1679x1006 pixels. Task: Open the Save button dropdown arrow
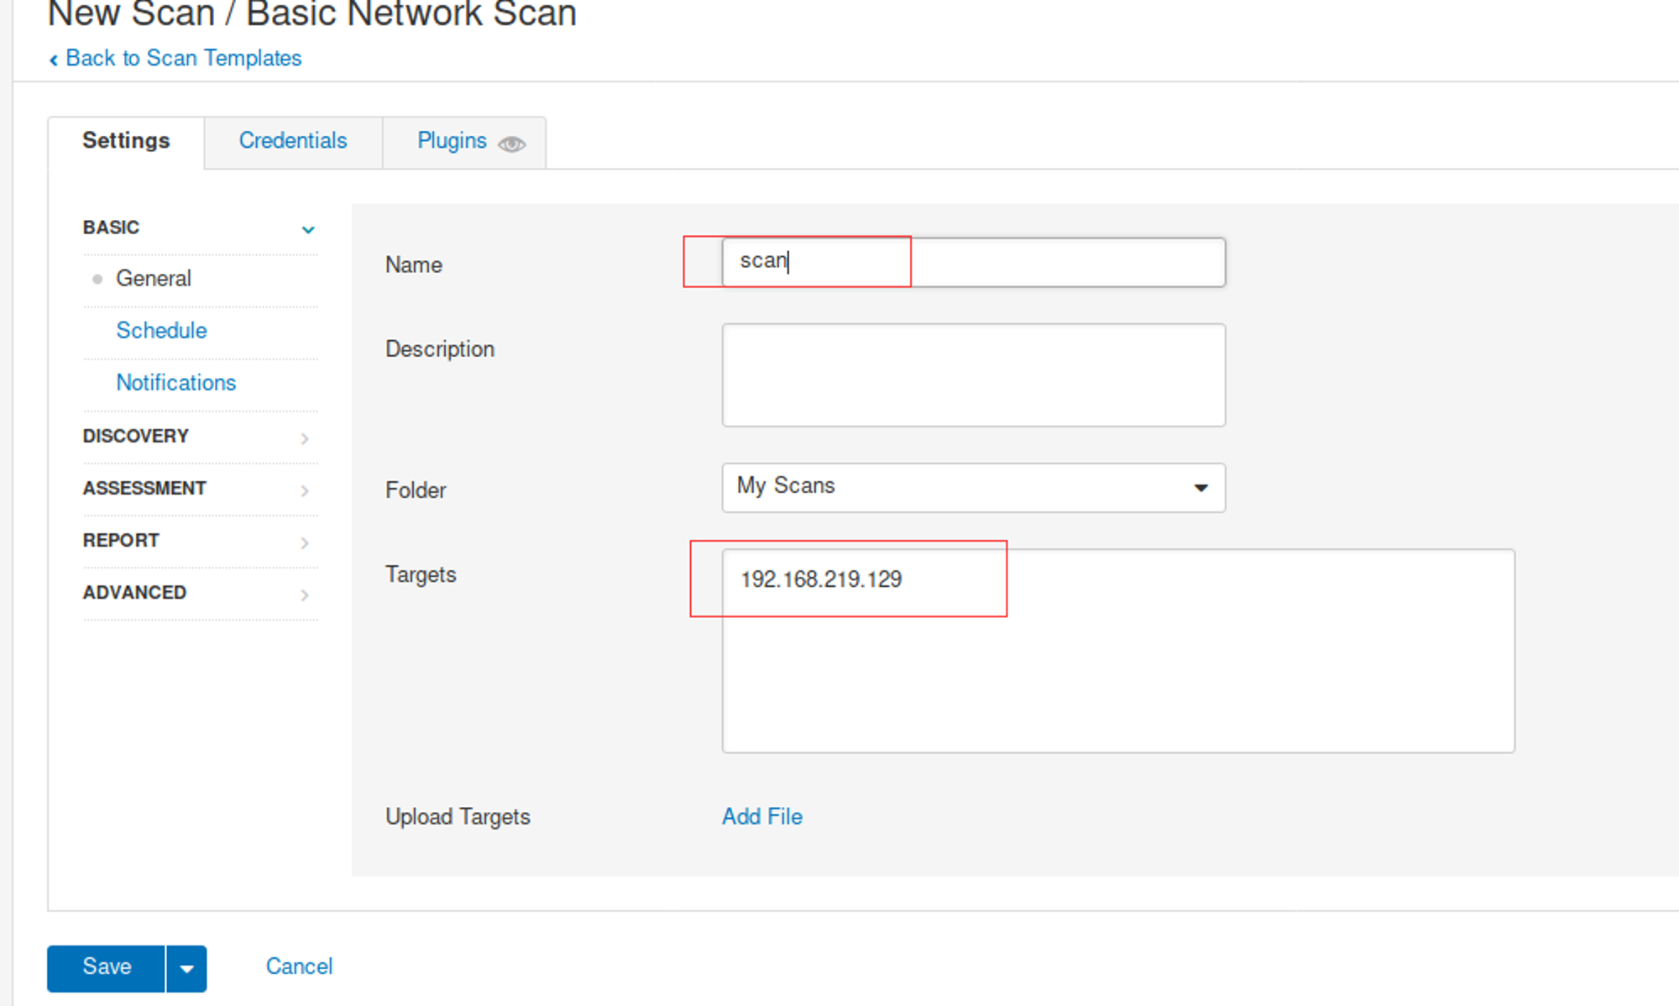pos(186,968)
